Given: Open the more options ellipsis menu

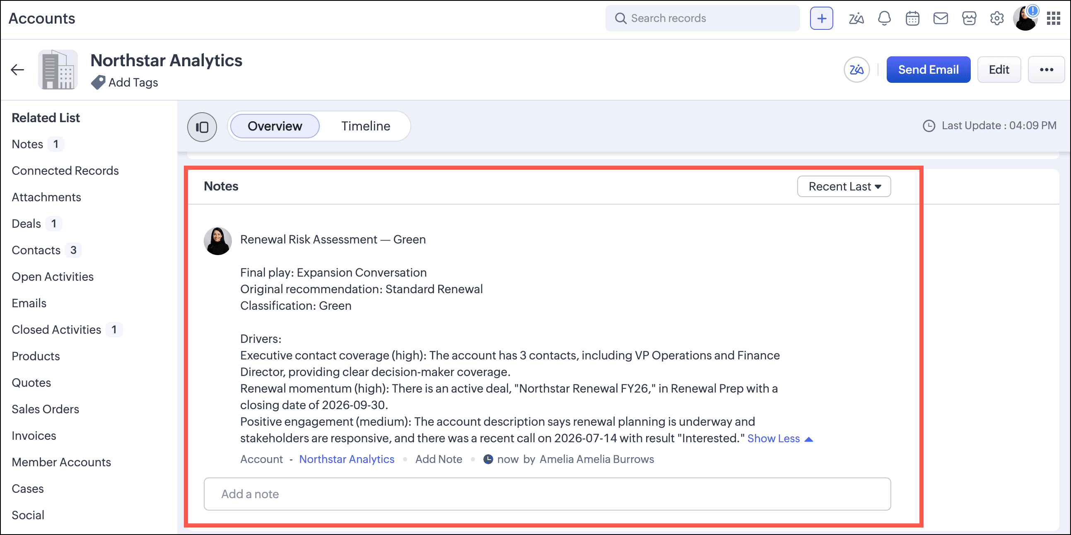Looking at the screenshot, I should pyautogui.click(x=1046, y=70).
